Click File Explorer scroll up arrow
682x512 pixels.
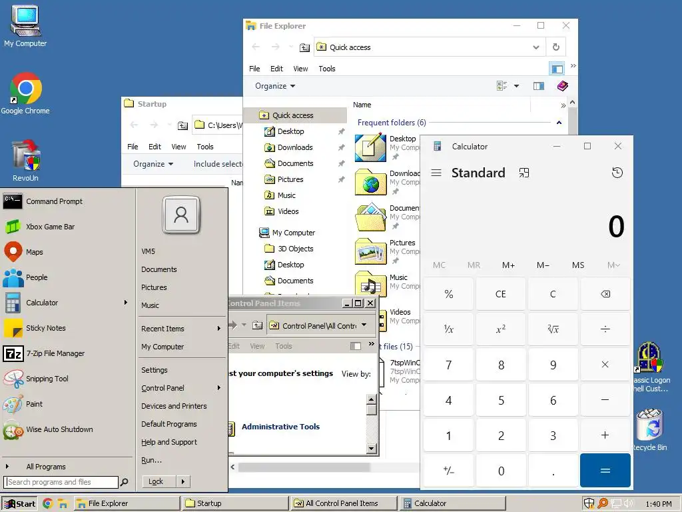(572, 103)
